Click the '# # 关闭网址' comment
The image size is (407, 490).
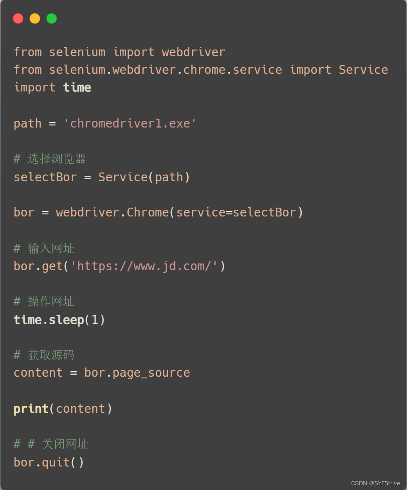pos(51,444)
